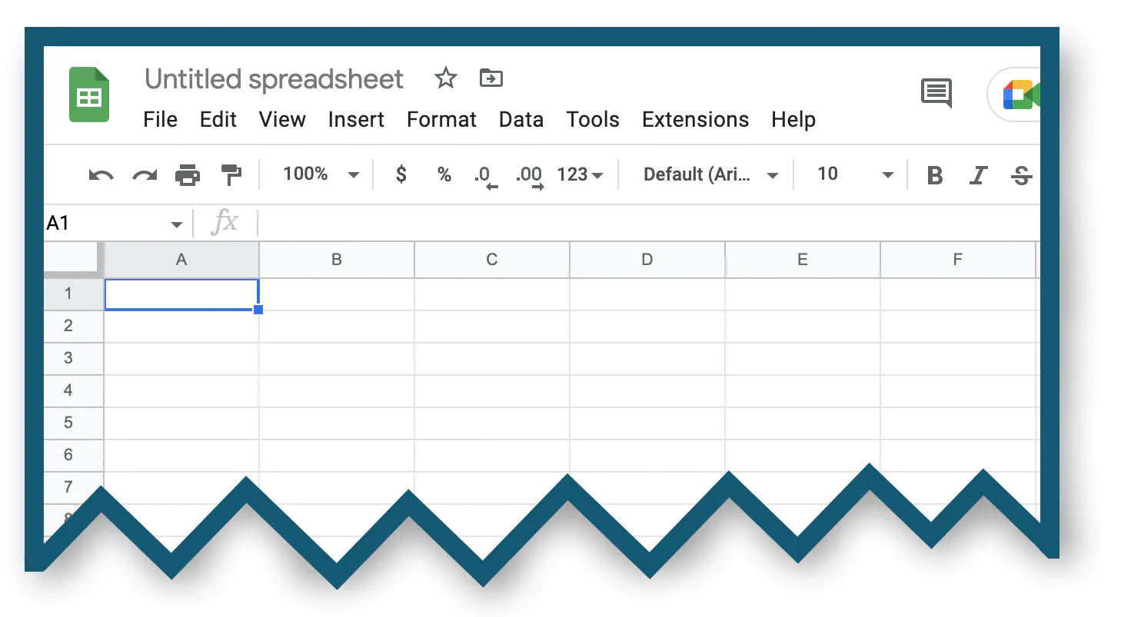The height and width of the screenshot is (617, 1121).
Task: Open the Format menu
Action: (x=441, y=120)
